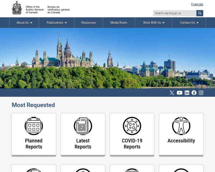This screenshot has width=215, height=172.
Task: Open the LinkedIn icon
Action: point(187,93)
